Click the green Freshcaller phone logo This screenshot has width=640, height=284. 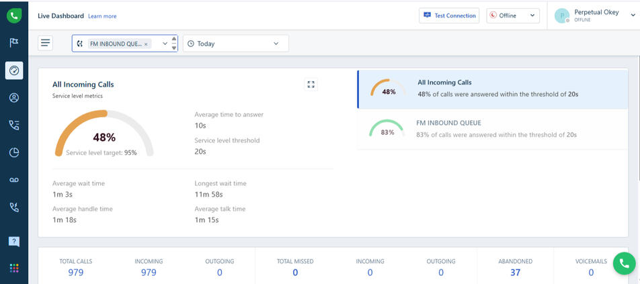(14, 15)
